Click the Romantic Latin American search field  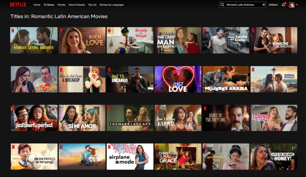[242, 5]
